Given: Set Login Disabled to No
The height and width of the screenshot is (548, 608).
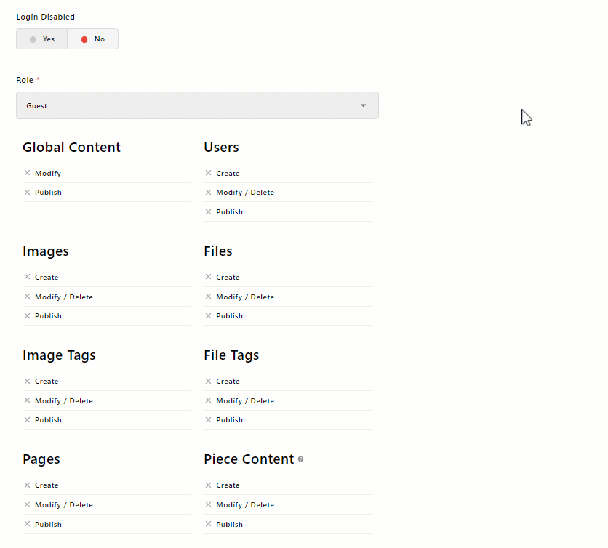Looking at the screenshot, I should [x=92, y=39].
